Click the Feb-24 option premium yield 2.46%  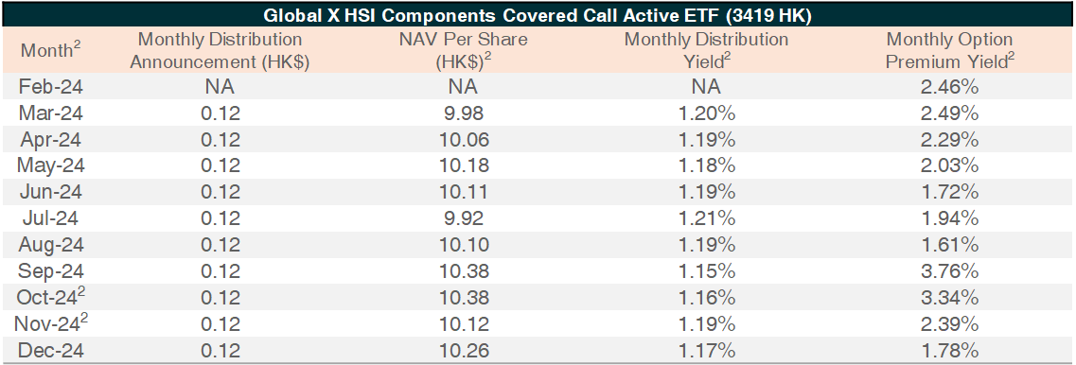pyautogui.click(x=950, y=87)
